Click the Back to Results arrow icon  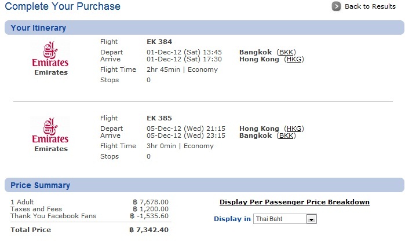336,6
